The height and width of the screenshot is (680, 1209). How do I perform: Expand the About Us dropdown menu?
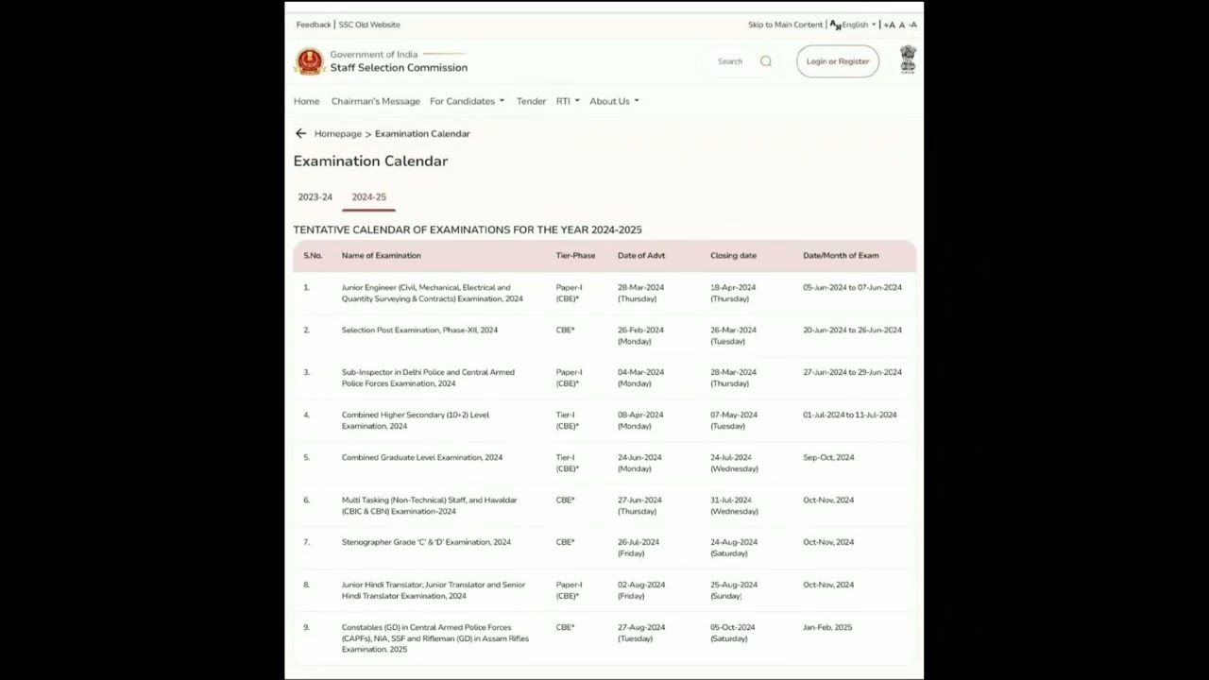(614, 101)
